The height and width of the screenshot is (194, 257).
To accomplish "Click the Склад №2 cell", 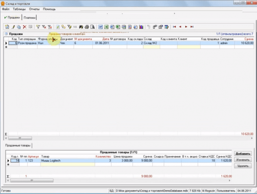I will pyautogui.click(x=151, y=43).
